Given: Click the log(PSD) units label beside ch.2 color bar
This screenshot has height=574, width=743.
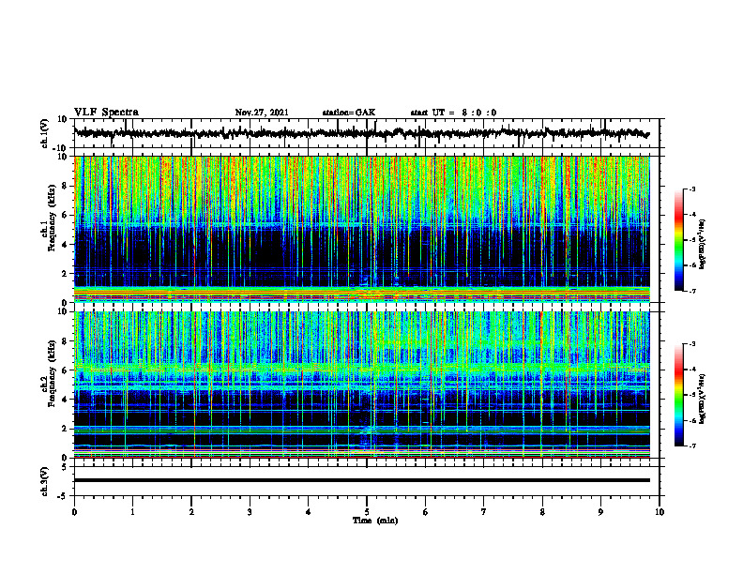Looking at the screenshot, I should coord(703,399).
